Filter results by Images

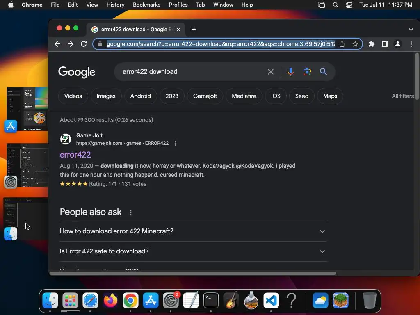point(106,96)
